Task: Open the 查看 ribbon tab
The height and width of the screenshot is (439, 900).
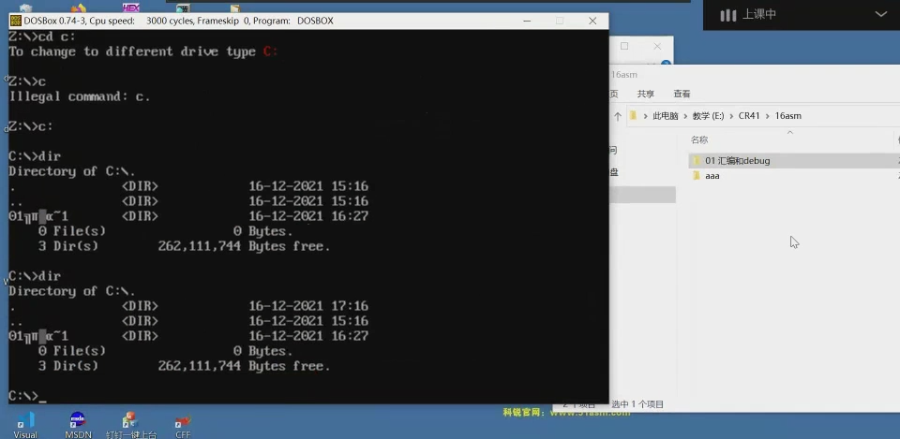Action: point(682,94)
